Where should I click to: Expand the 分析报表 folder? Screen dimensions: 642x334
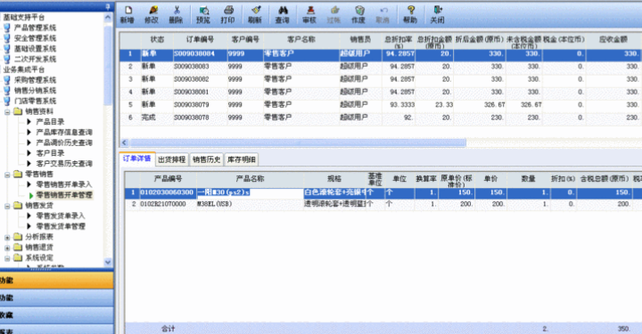click(x=7, y=237)
